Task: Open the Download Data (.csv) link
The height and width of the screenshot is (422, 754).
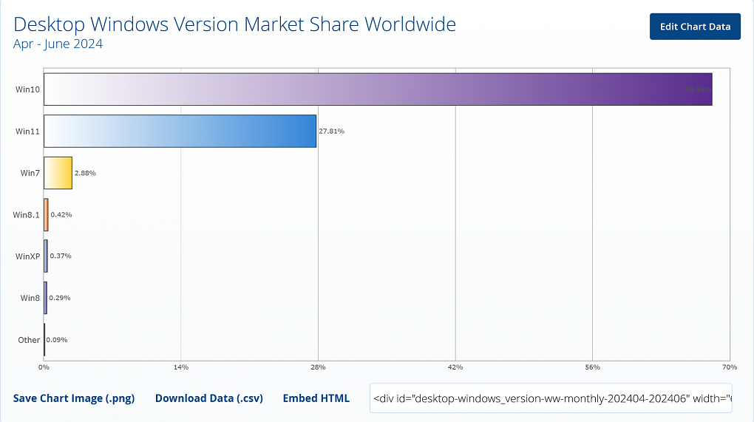Action: point(208,398)
